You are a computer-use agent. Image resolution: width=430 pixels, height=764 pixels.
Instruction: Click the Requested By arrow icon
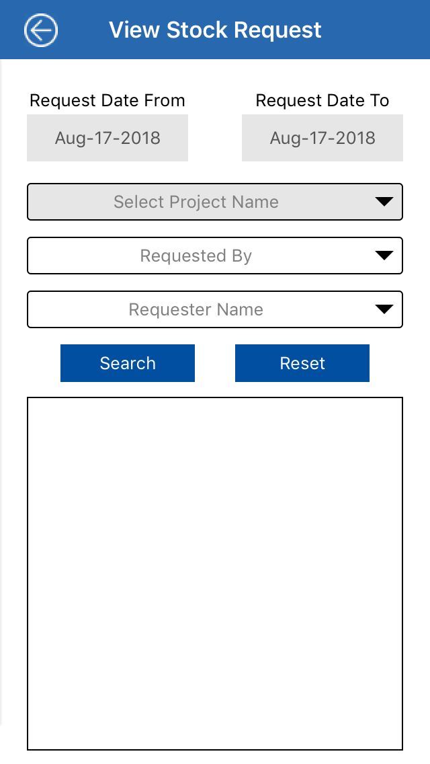coord(384,256)
